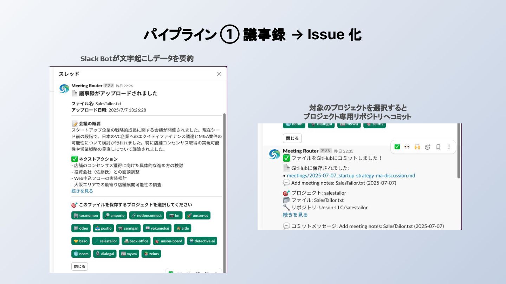The height and width of the screenshot is (284, 506).
Task: React with the raised hands emoji
Action: [417, 147]
